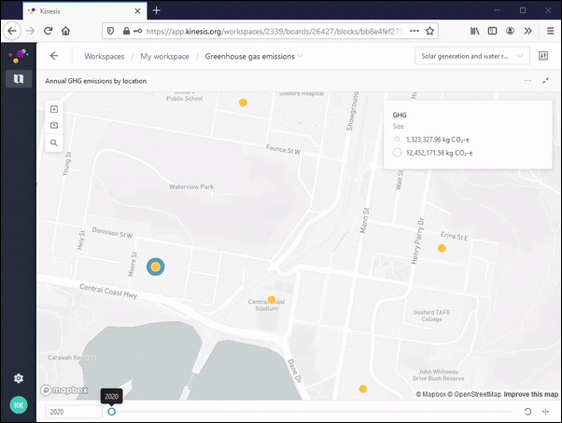Click the site security padlock icon

tap(126, 31)
